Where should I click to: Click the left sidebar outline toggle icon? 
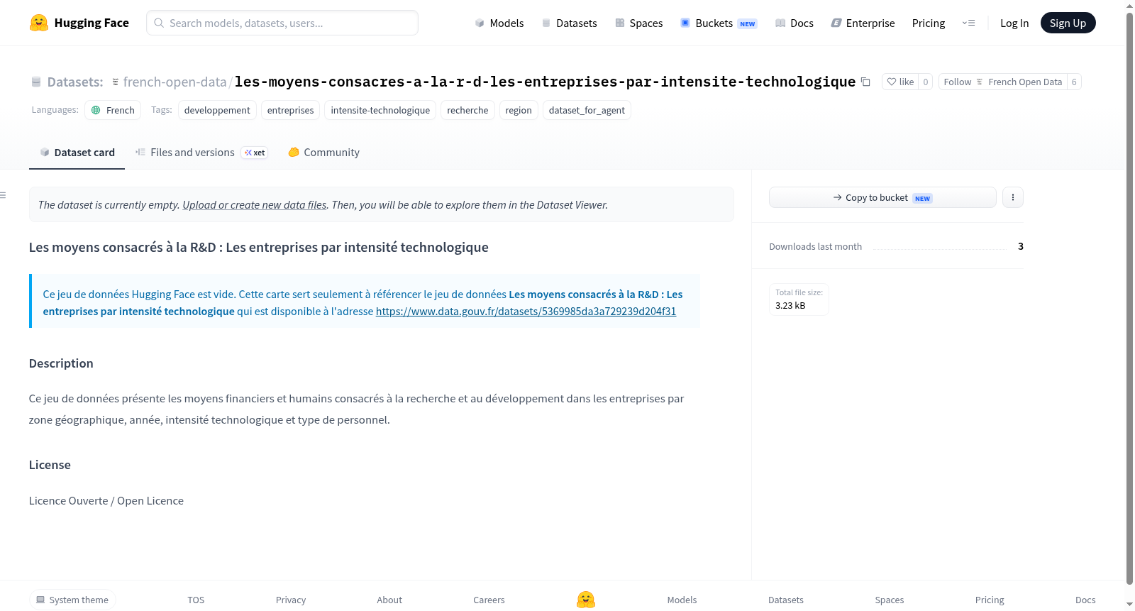[3, 195]
